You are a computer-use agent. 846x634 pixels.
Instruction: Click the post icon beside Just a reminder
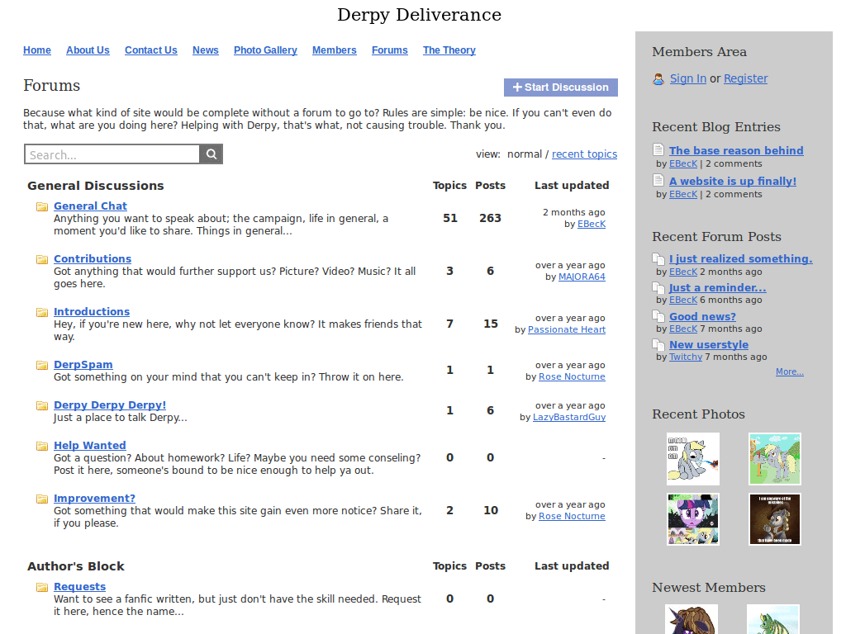[x=658, y=287]
